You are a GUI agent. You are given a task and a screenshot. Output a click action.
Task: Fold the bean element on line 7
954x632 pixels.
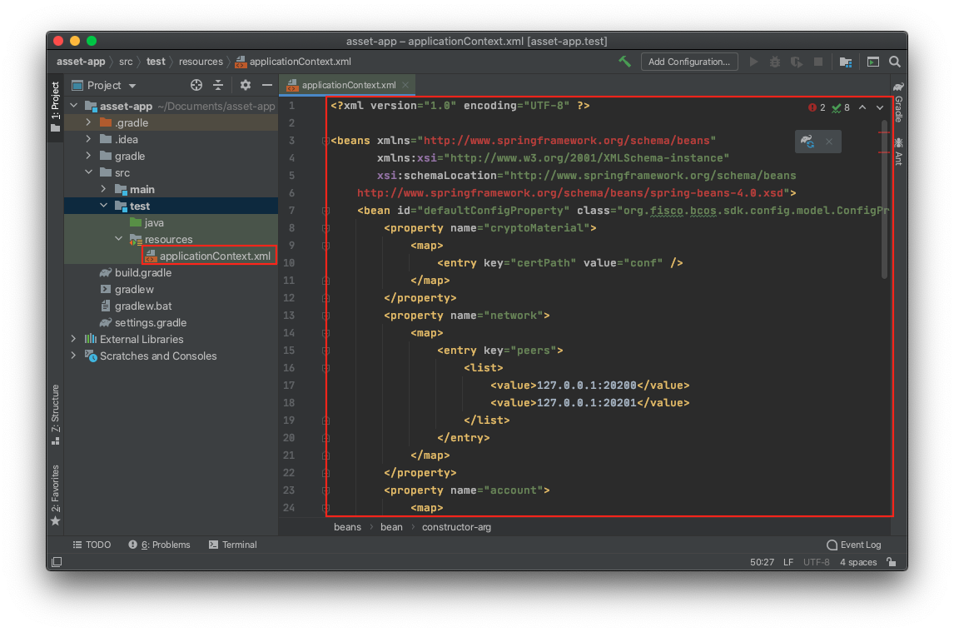(x=325, y=211)
